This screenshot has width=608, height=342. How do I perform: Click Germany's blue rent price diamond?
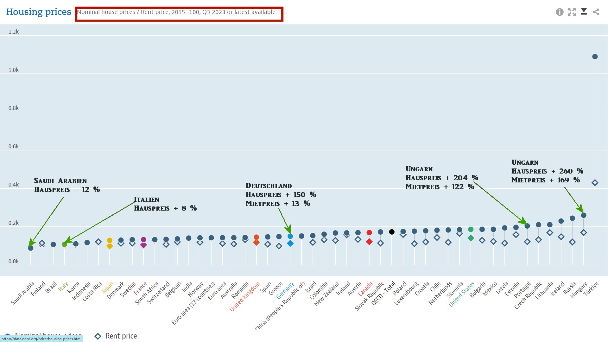290,244
